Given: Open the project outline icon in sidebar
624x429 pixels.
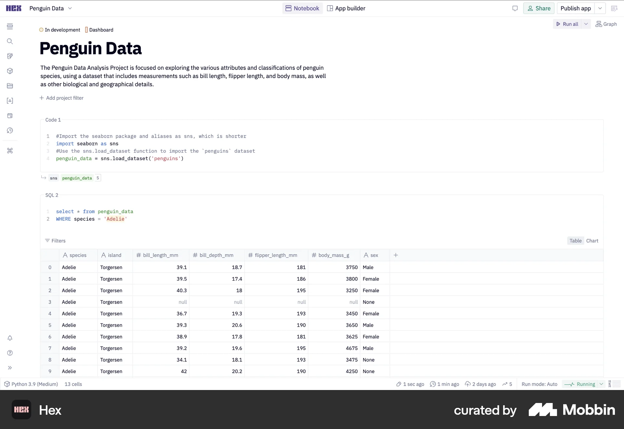Looking at the screenshot, I should click(10, 27).
